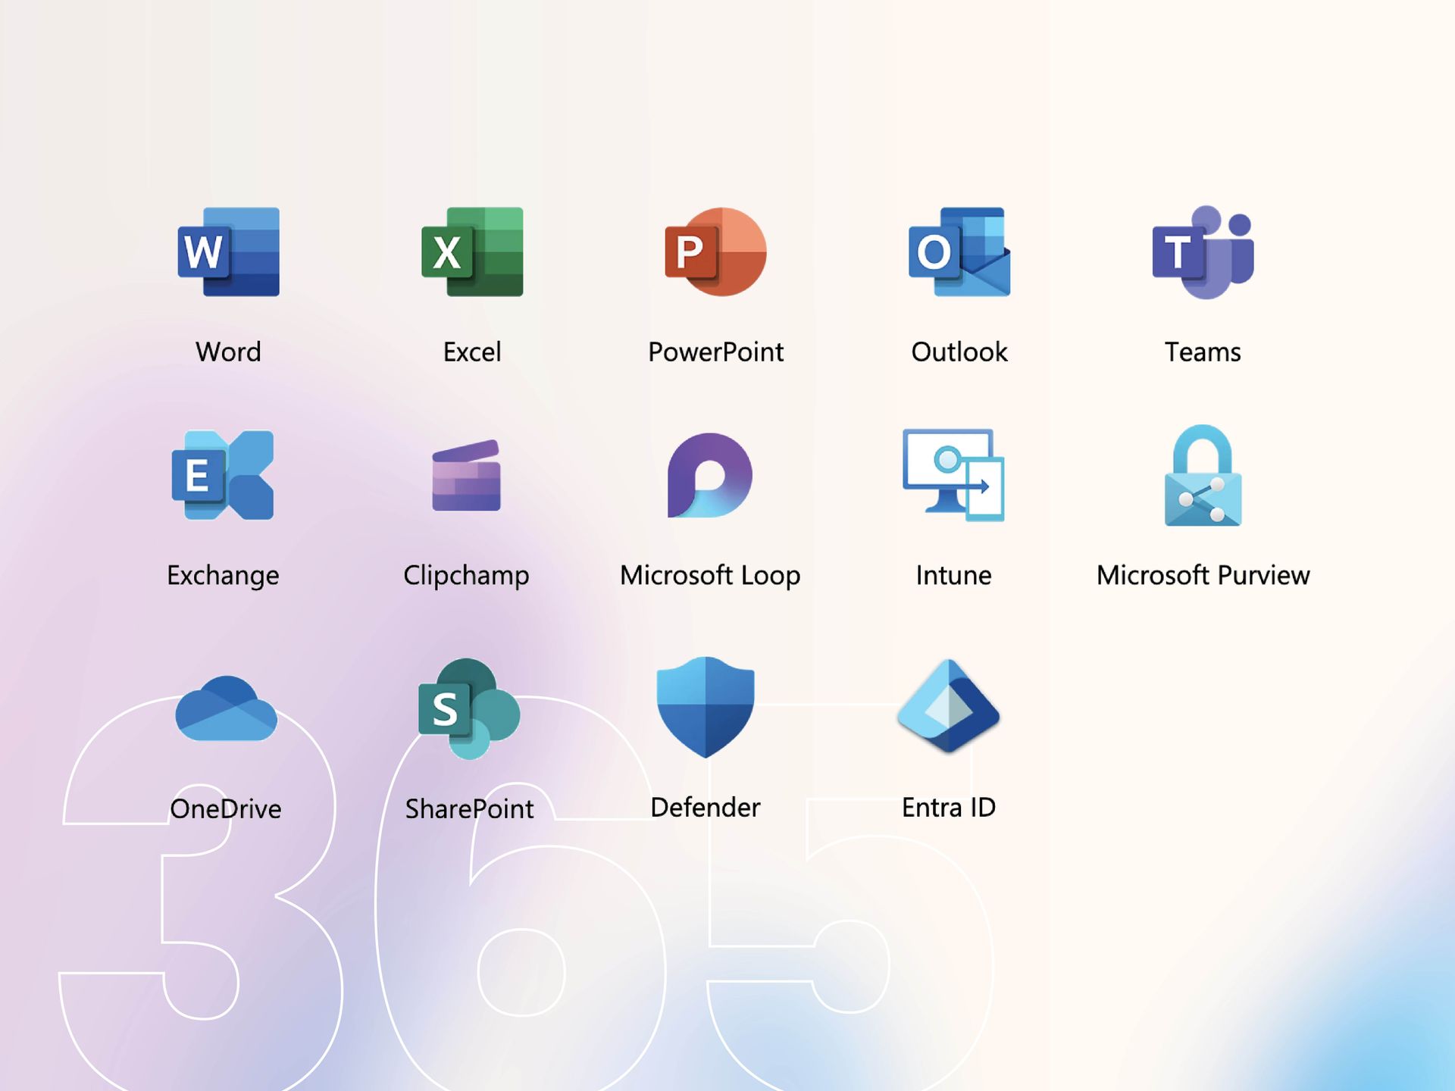Click the Exchange label text
The height and width of the screenshot is (1091, 1455).
[223, 576]
